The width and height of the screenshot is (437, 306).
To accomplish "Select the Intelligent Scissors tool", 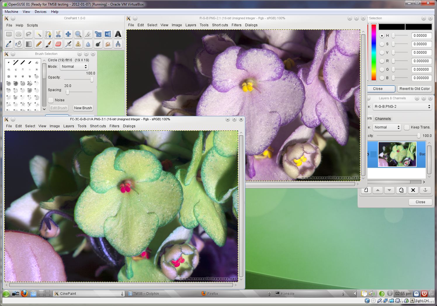I will 58,34.
